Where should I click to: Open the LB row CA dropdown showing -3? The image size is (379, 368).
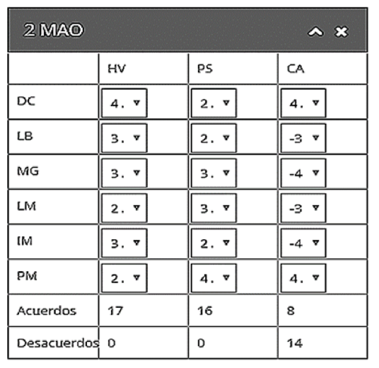coord(303,138)
